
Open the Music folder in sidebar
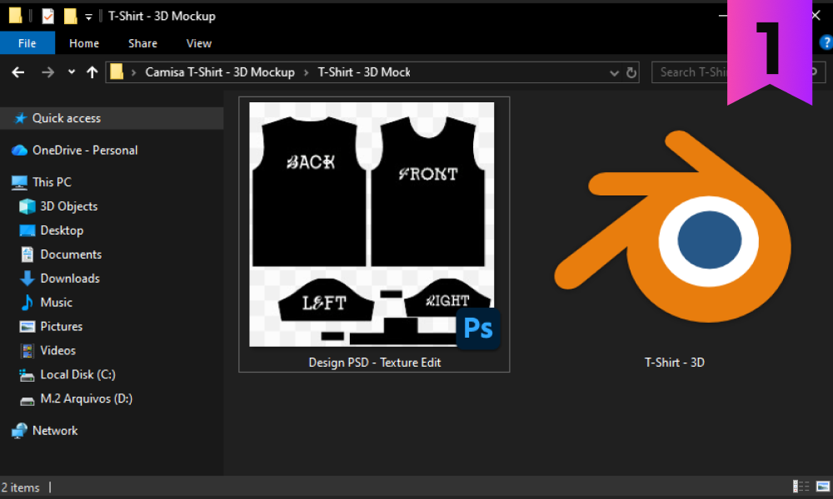[57, 303]
